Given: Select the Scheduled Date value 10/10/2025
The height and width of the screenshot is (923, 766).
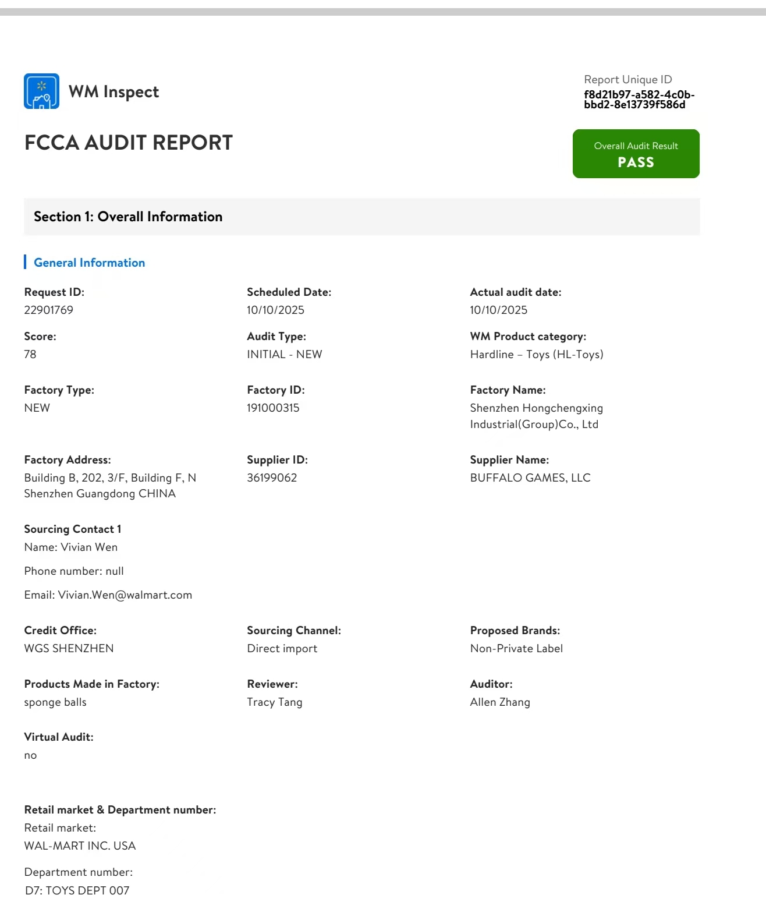Looking at the screenshot, I should tap(275, 310).
